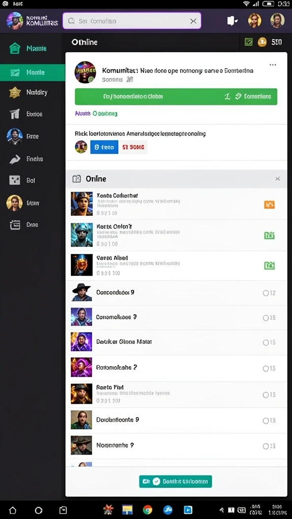
Task: Close the Online list panel with X
Action: [x=277, y=179]
